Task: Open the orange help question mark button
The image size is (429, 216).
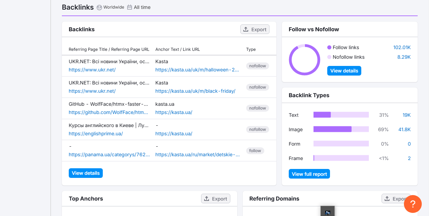Action: click(x=413, y=204)
